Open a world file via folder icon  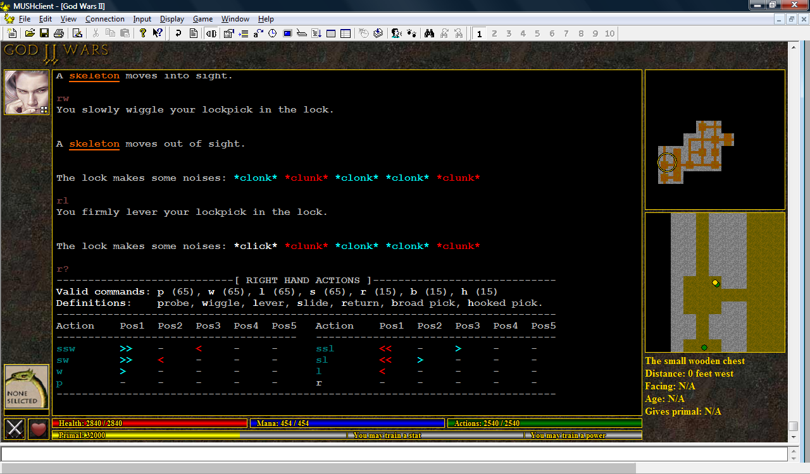pyautogui.click(x=30, y=33)
